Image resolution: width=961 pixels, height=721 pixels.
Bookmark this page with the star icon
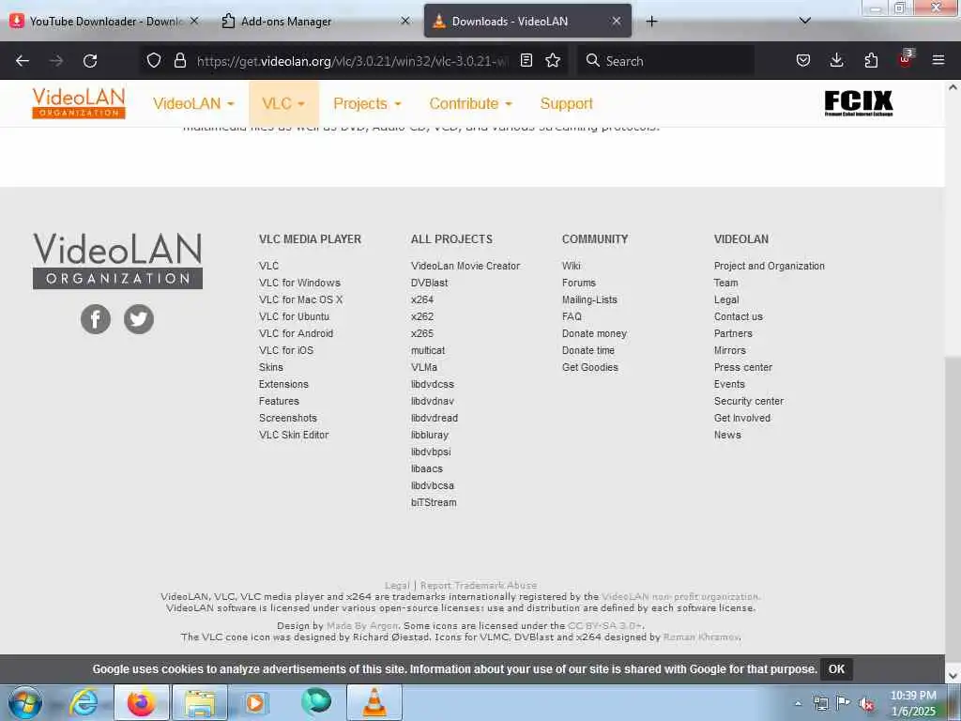[553, 60]
